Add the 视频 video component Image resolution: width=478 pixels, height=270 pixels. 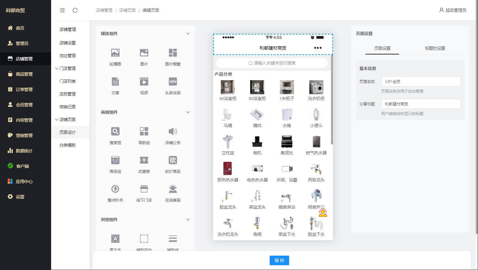click(144, 86)
